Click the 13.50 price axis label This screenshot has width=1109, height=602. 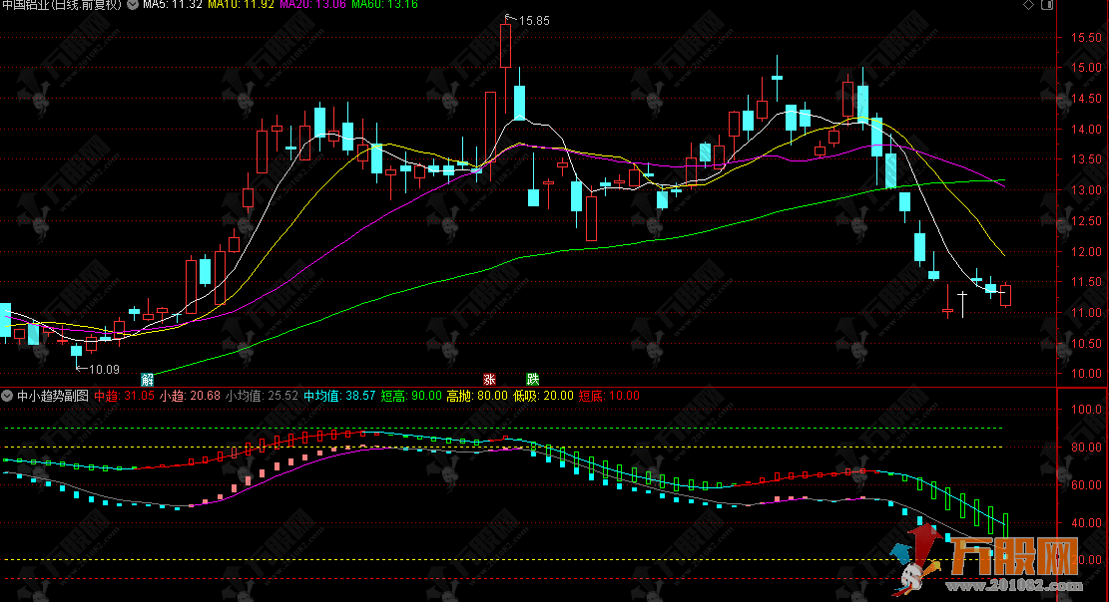click(x=1086, y=159)
